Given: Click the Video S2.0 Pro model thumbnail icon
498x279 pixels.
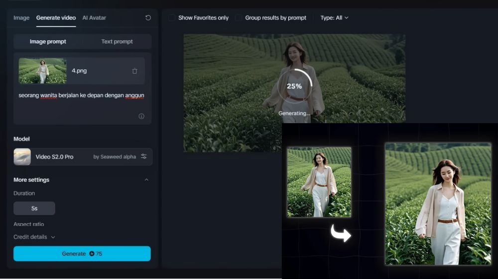Looking at the screenshot, I should pos(22,157).
